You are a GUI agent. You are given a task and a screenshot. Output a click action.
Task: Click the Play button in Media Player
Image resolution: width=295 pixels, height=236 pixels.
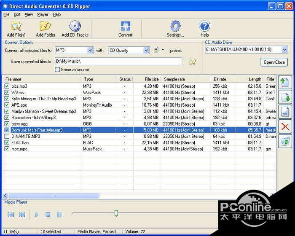pyautogui.click(x=36, y=215)
